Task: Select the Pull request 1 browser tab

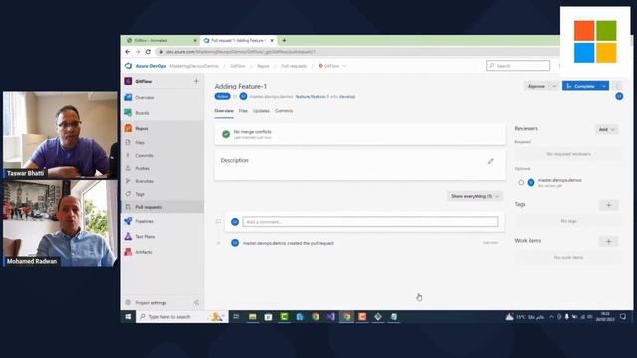Action: tap(238, 40)
